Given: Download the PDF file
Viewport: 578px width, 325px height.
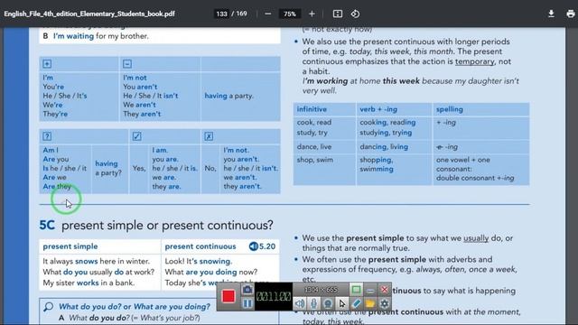Looking at the screenshot, I should coord(551,14).
